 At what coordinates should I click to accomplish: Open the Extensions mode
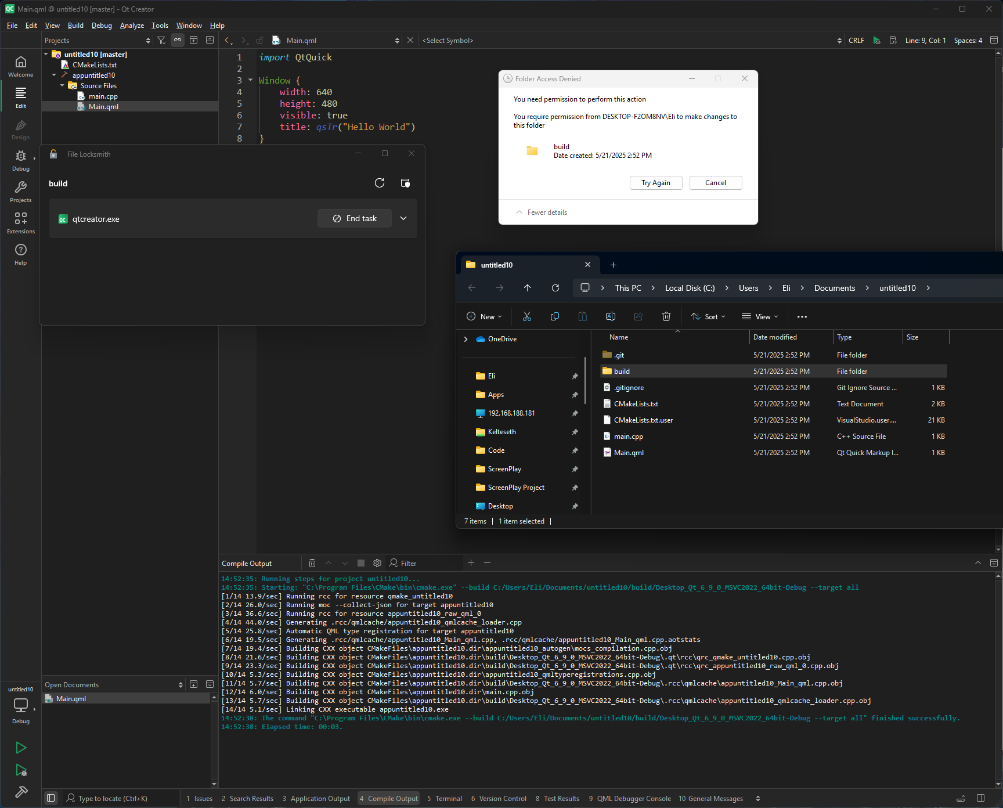coord(21,223)
